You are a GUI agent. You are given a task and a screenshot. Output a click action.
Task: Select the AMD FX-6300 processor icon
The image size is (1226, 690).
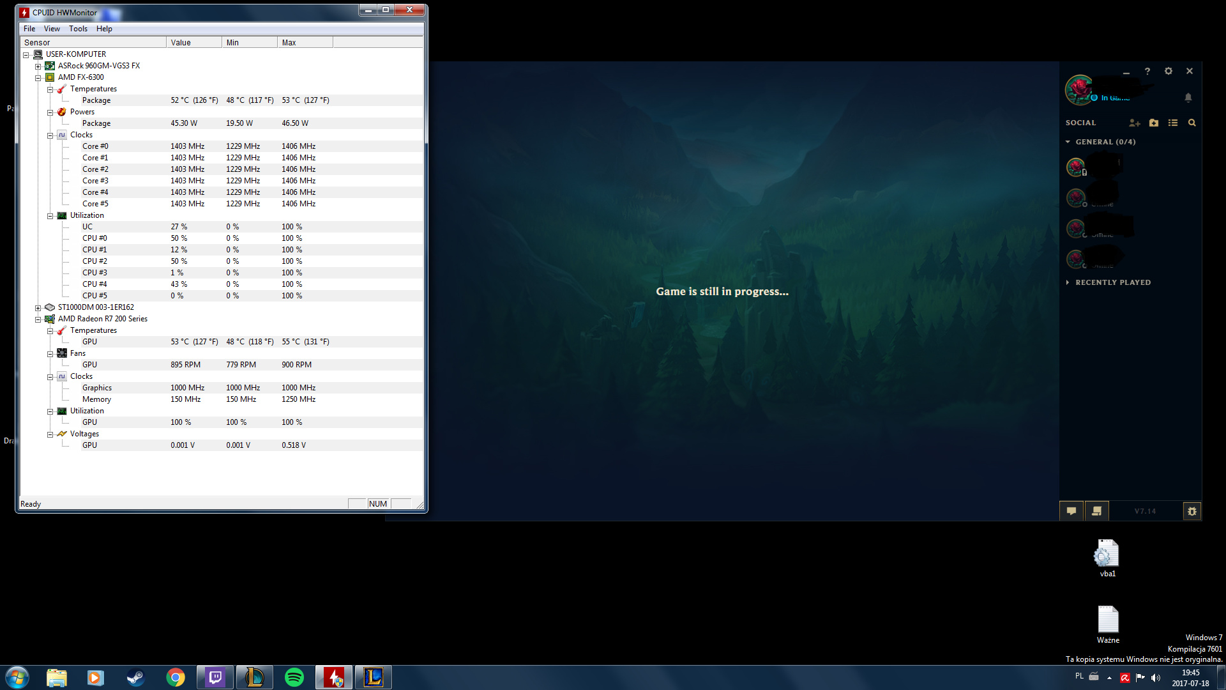coord(50,77)
